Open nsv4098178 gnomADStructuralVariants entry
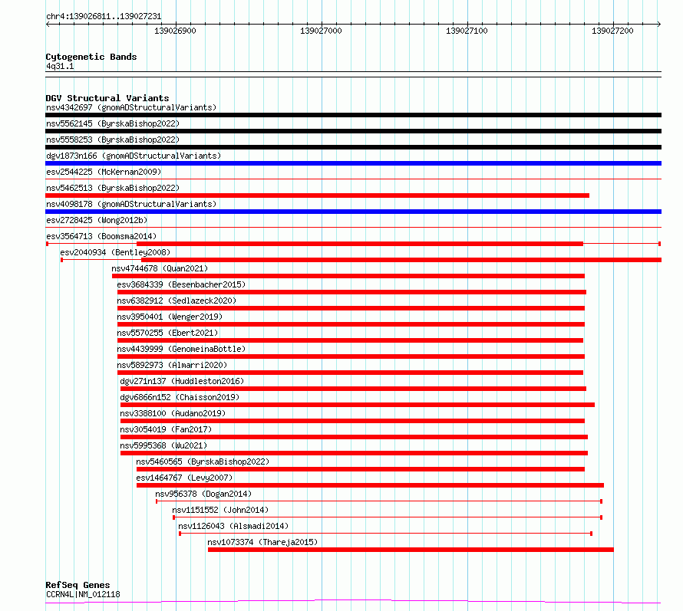This screenshot has width=683, height=611. pos(131,204)
